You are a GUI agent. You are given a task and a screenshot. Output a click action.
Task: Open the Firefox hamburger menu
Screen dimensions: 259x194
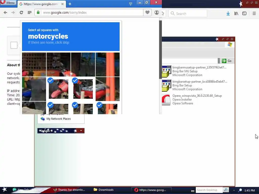click(254, 14)
